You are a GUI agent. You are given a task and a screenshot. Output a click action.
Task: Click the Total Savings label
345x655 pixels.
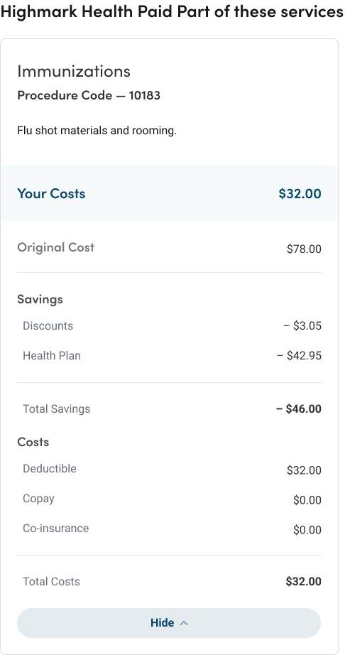tap(56, 408)
